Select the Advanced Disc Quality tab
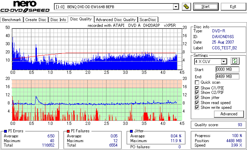 click(x=116, y=20)
